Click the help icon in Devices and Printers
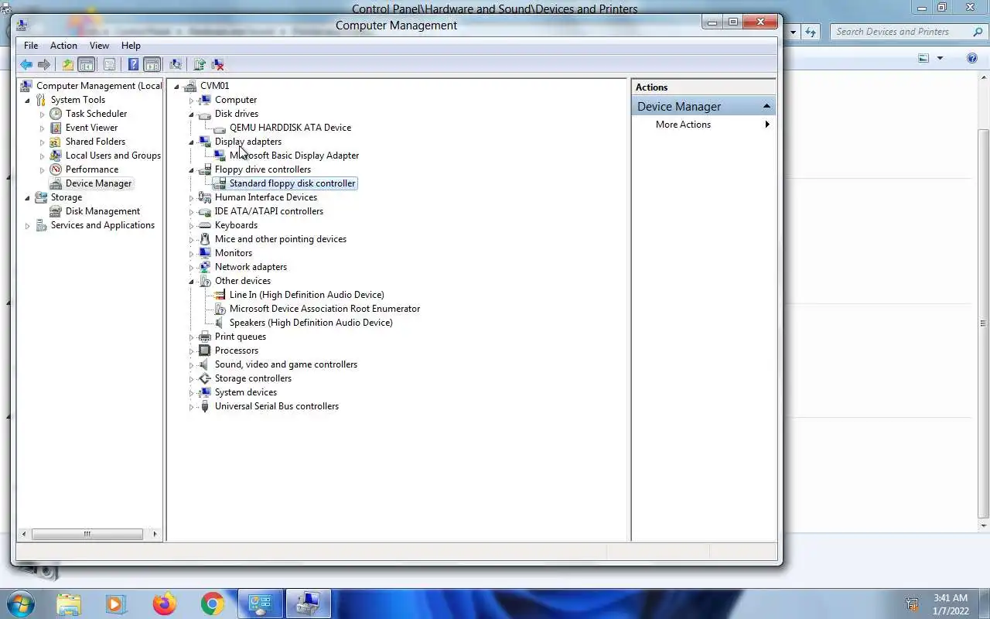This screenshot has width=990, height=619. (972, 58)
